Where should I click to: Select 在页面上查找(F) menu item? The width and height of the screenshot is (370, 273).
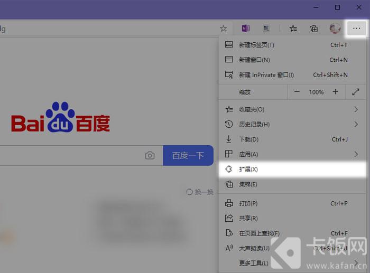point(292,233)
